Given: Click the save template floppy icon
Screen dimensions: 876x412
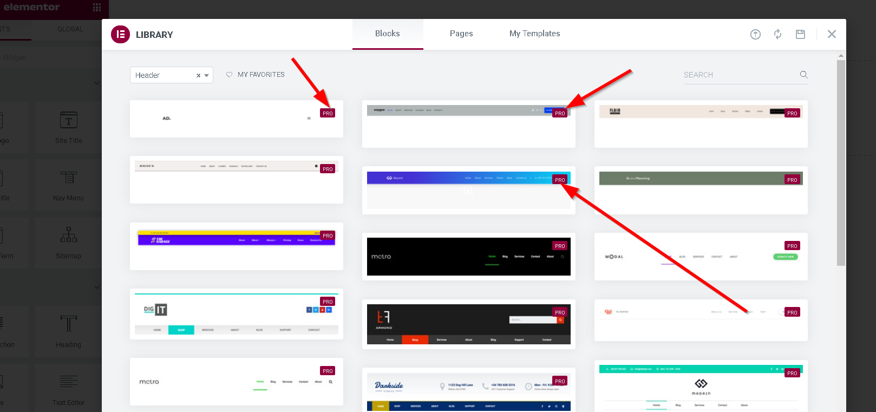Looking at the screenshot, I should [800, 34].
